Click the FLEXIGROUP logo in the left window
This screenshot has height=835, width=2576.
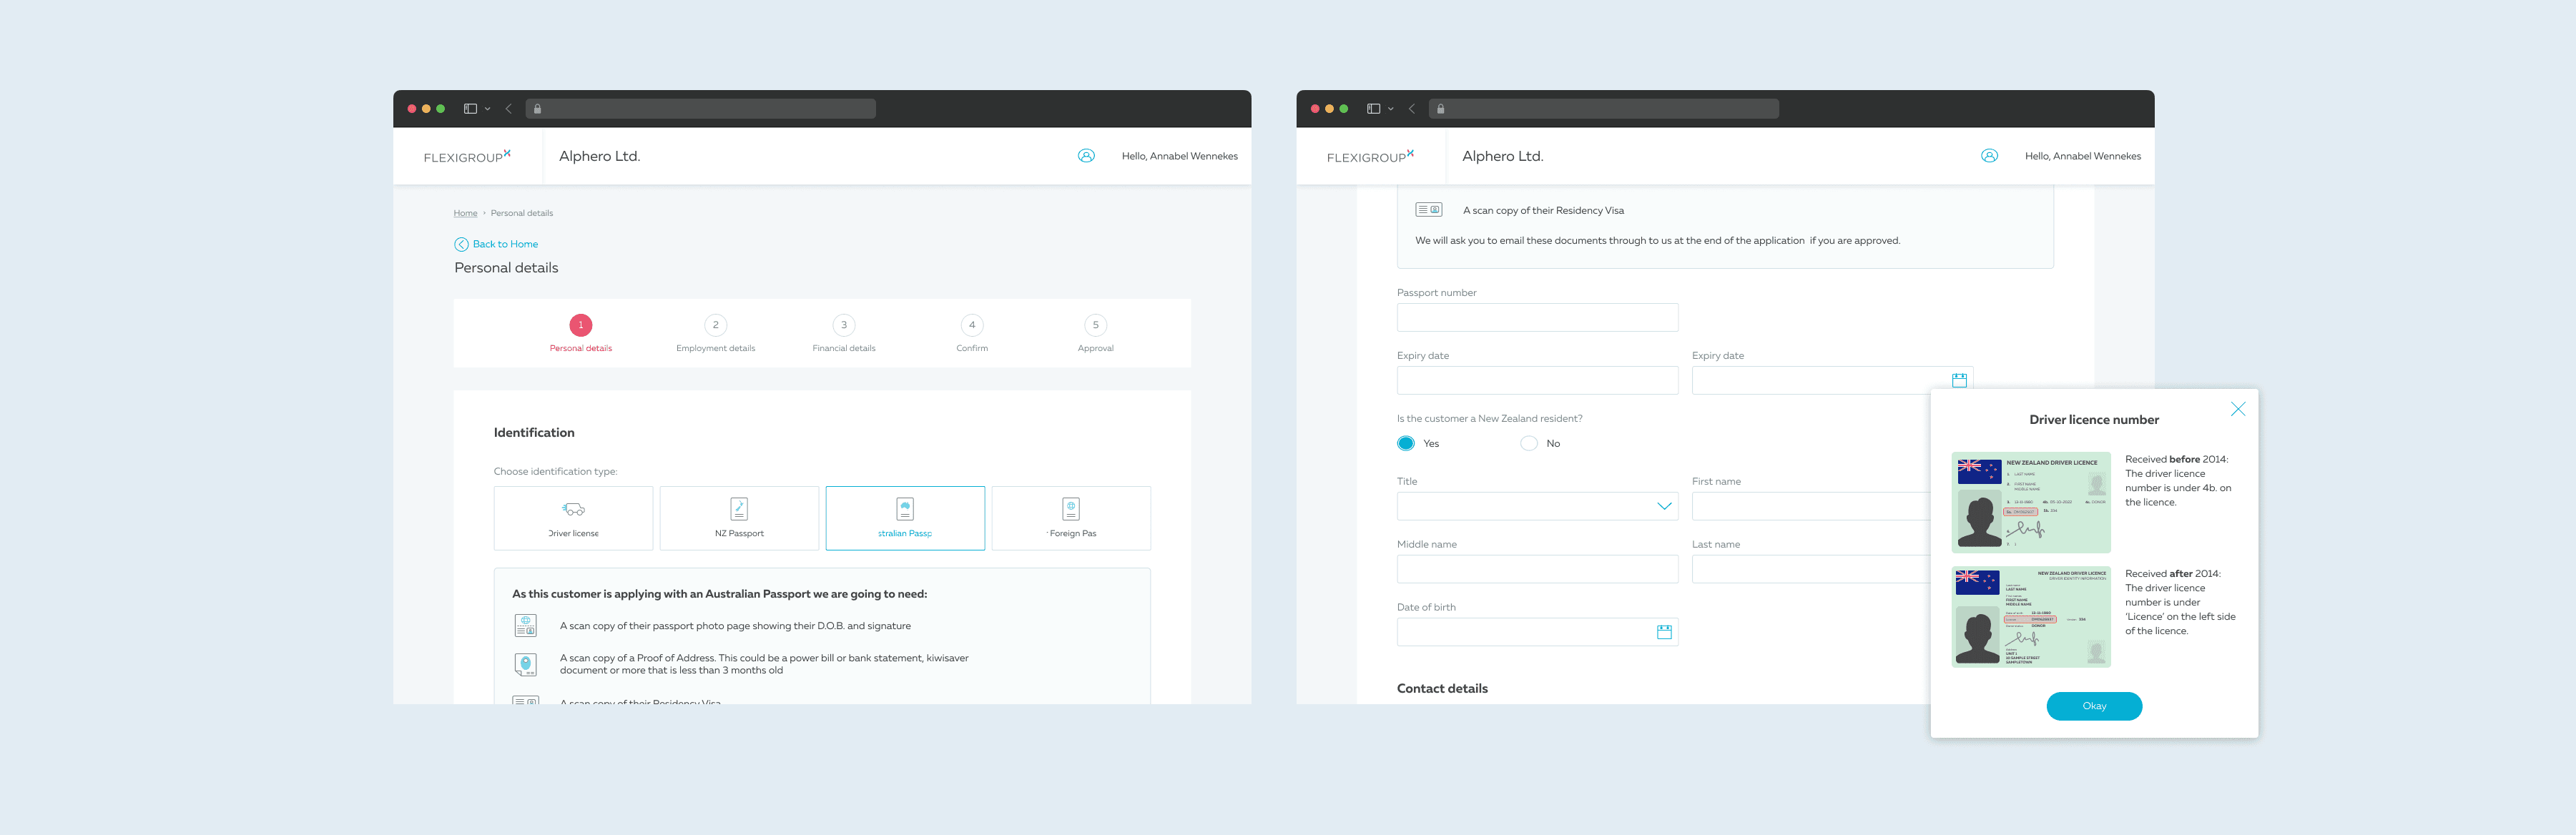[x=467, y=156]
